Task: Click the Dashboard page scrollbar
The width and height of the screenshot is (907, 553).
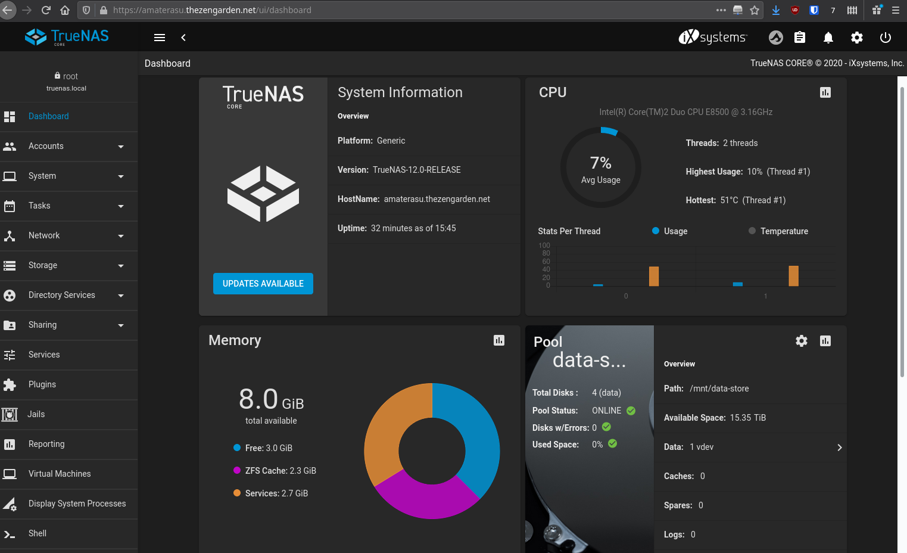Action: [x=902, y=232]
